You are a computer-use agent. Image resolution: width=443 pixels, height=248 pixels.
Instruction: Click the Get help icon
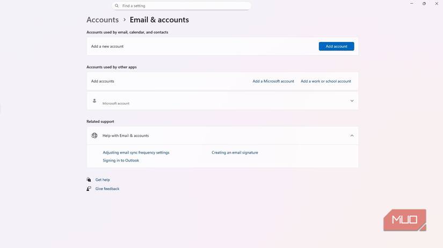(x=89, y=180)
